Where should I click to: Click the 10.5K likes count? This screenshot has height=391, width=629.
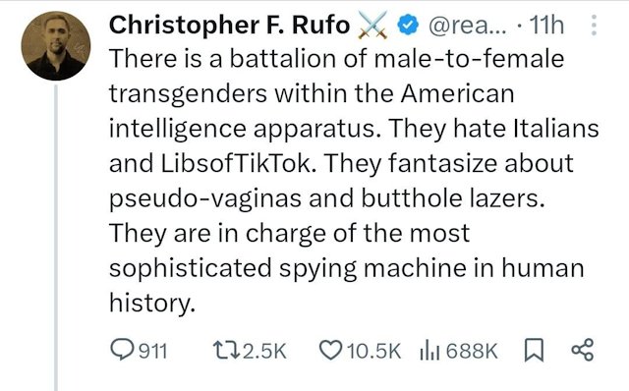373,351
